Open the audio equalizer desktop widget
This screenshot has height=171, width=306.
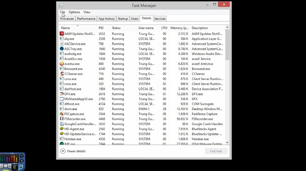(x=12, y=162)
